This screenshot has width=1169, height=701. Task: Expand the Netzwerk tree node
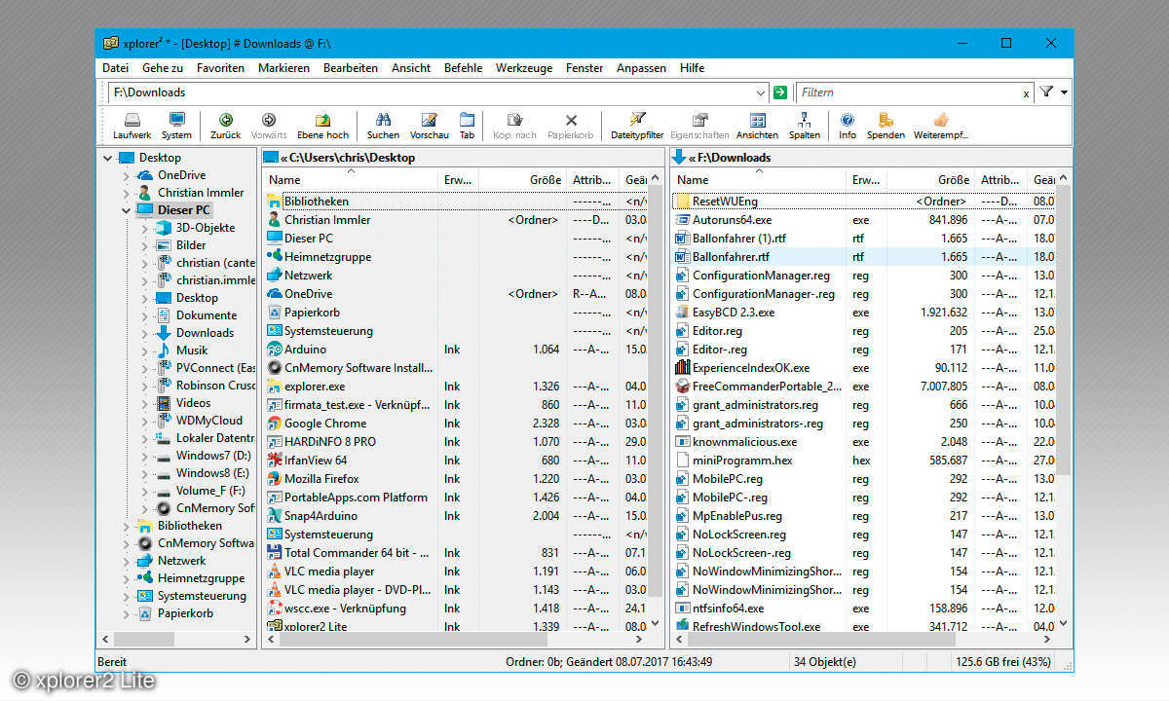tap(126, 561)
